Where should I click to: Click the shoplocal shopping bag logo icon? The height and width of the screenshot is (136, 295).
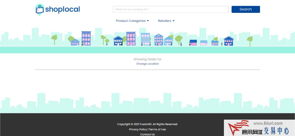(40, 9)
